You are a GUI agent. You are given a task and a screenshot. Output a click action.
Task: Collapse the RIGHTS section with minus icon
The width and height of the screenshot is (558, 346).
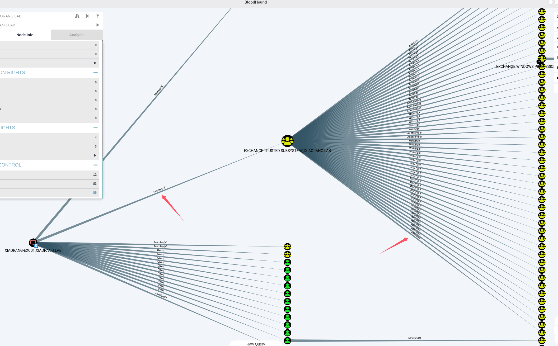95,128
